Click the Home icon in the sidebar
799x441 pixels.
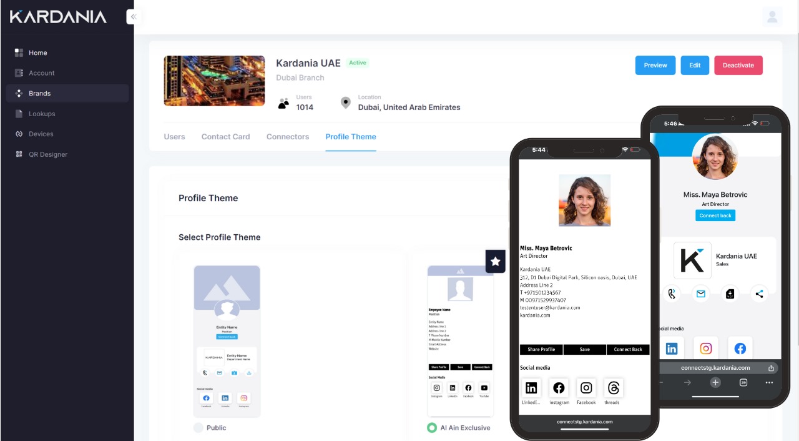pos(19,52)
